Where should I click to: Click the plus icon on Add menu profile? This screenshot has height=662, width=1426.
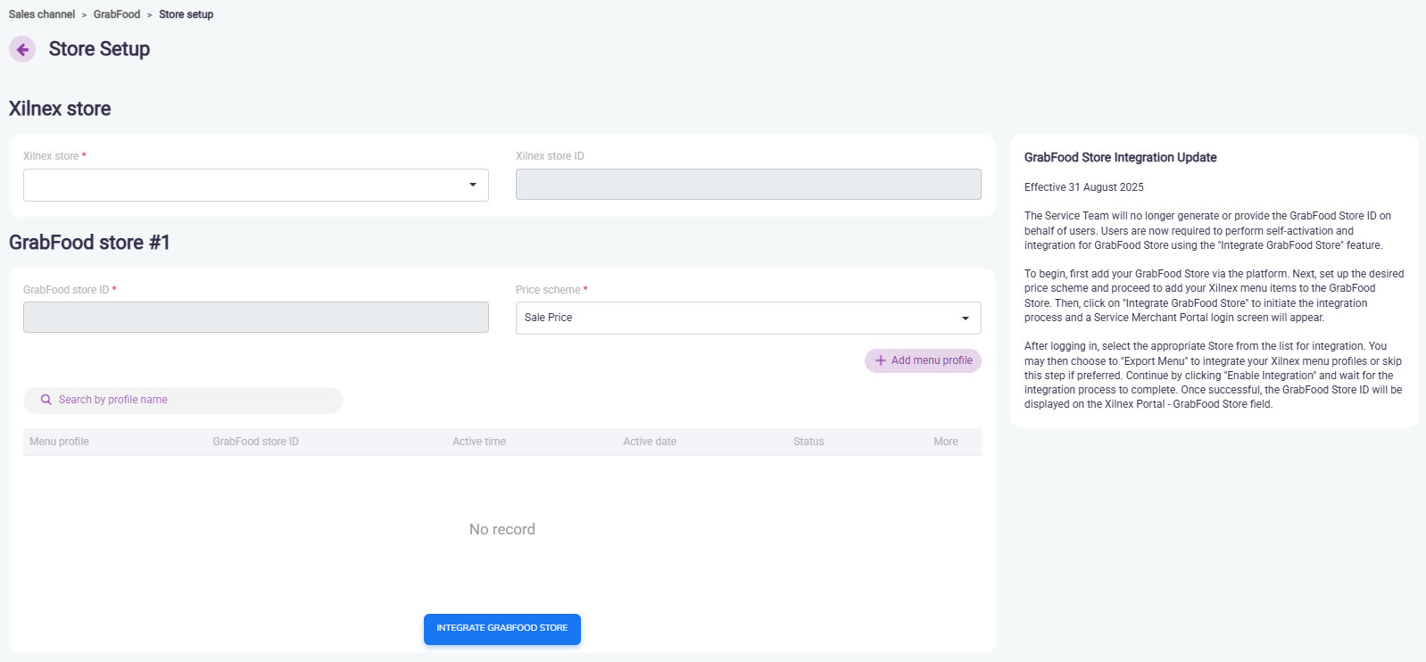(881, 360)
